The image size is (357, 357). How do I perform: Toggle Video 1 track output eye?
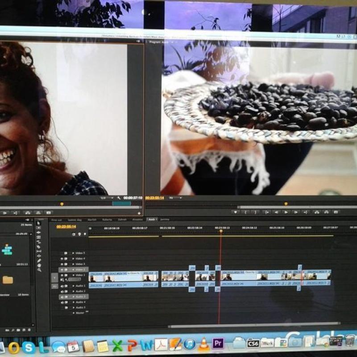tap(62, 275)
